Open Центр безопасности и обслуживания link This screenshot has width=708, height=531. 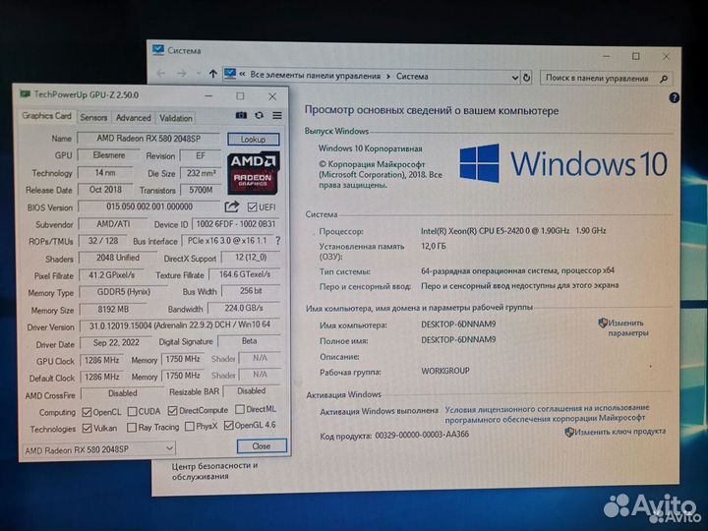click(215, 470)
